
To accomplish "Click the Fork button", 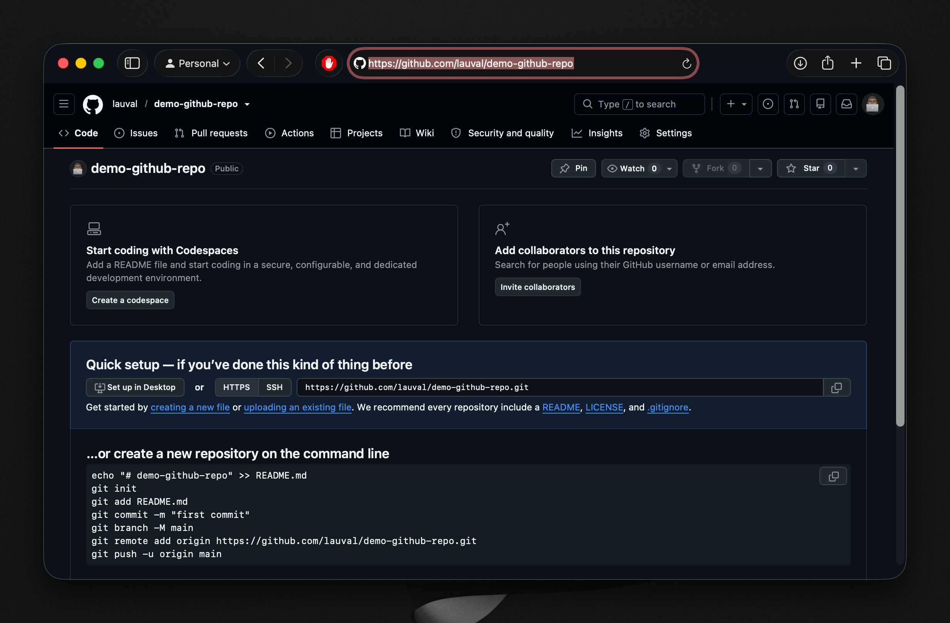I will point(716,168).
